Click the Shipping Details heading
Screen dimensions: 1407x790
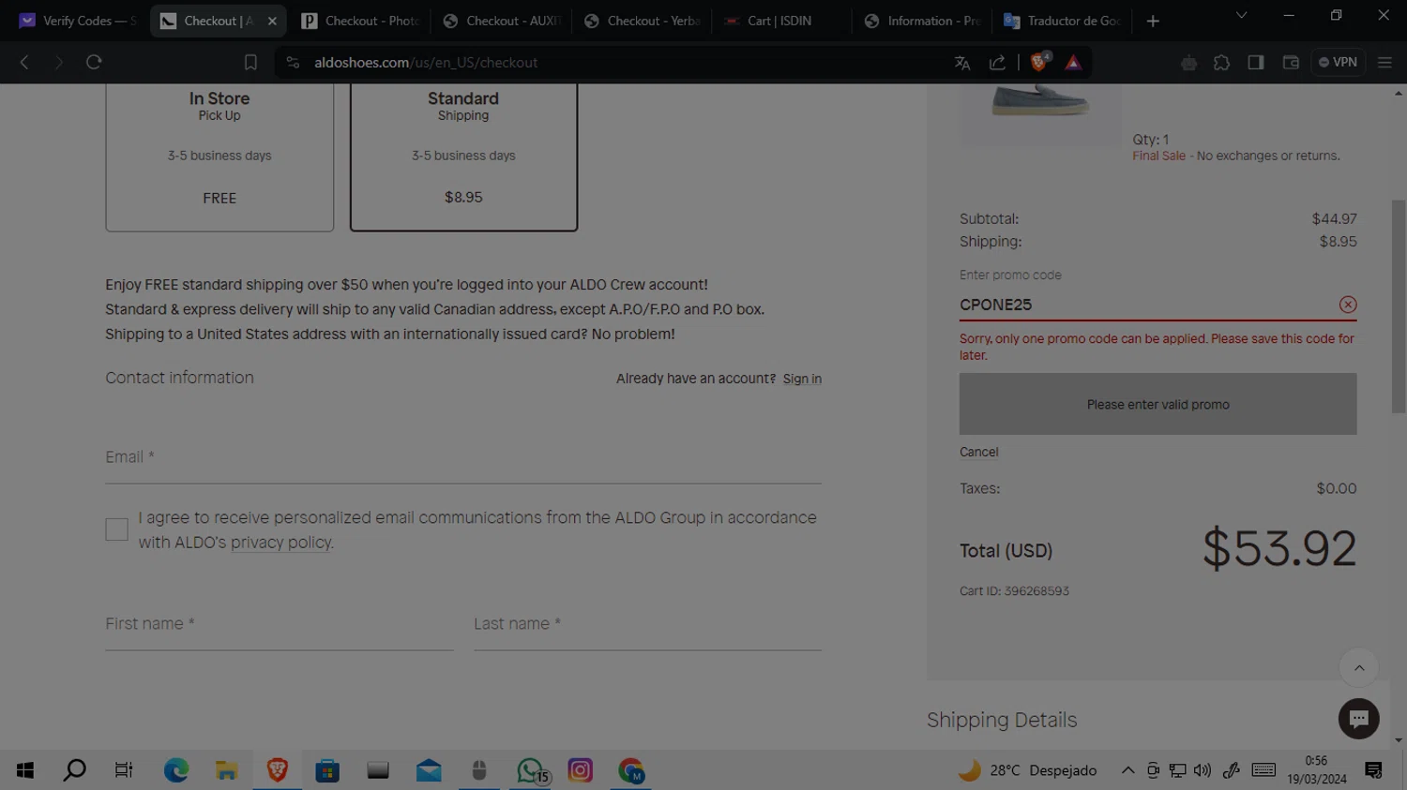[x=1002, y=720]
